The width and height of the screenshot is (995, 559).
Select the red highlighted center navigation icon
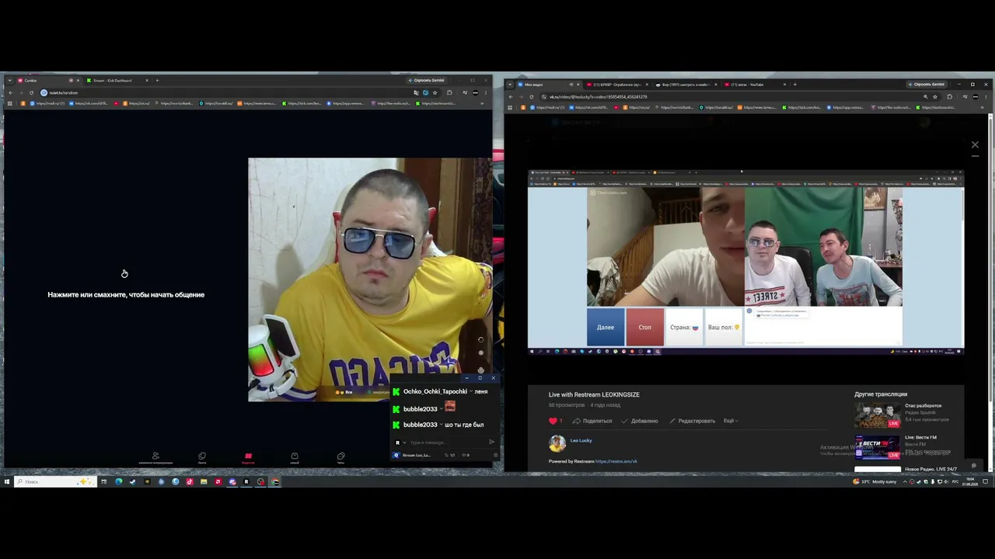click(248, 458)
